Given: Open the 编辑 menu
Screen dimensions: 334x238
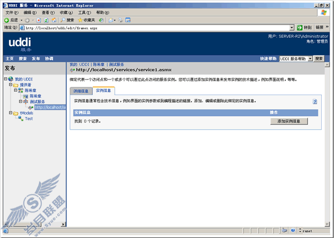Looking at the screenshot, I should [x=30, y=13].
